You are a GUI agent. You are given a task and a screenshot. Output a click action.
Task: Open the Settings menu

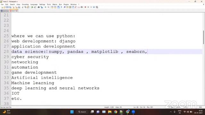click(x=42, y=4)
